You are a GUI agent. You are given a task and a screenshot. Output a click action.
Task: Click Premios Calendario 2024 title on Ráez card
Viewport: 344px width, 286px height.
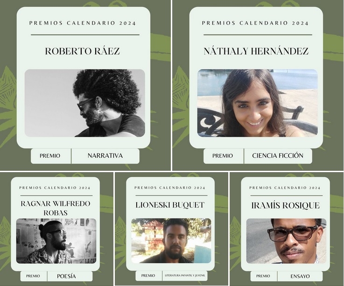pyautogui.click(x=83, y=23)
